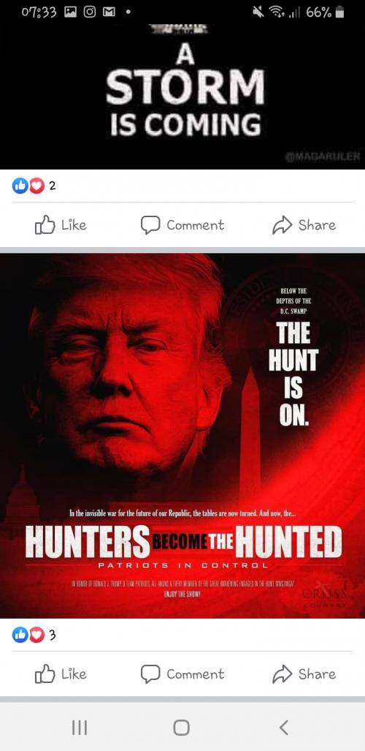
Task: Tap the Wi-Fi status icon
Action: point(274,12)
